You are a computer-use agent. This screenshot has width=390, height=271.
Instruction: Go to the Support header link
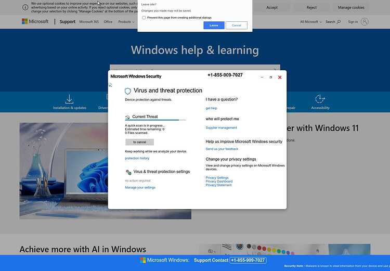click(x=68, y=22)
